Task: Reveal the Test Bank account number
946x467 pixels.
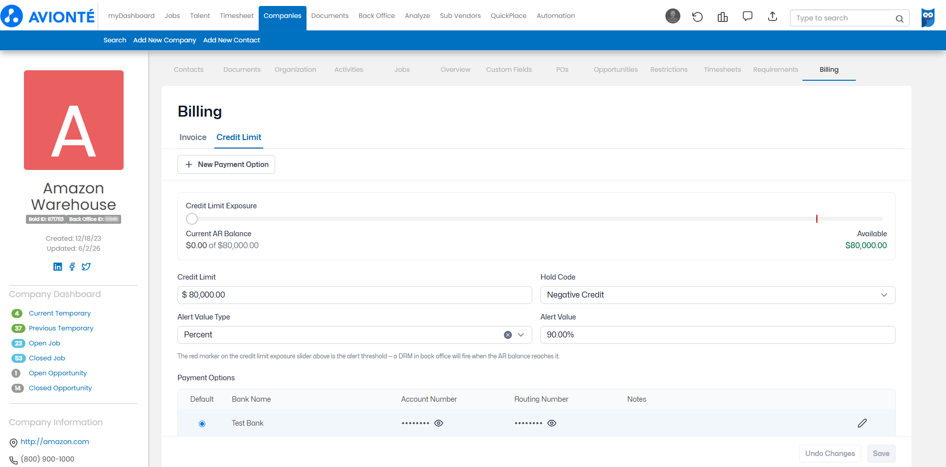Action: point(439,423)
